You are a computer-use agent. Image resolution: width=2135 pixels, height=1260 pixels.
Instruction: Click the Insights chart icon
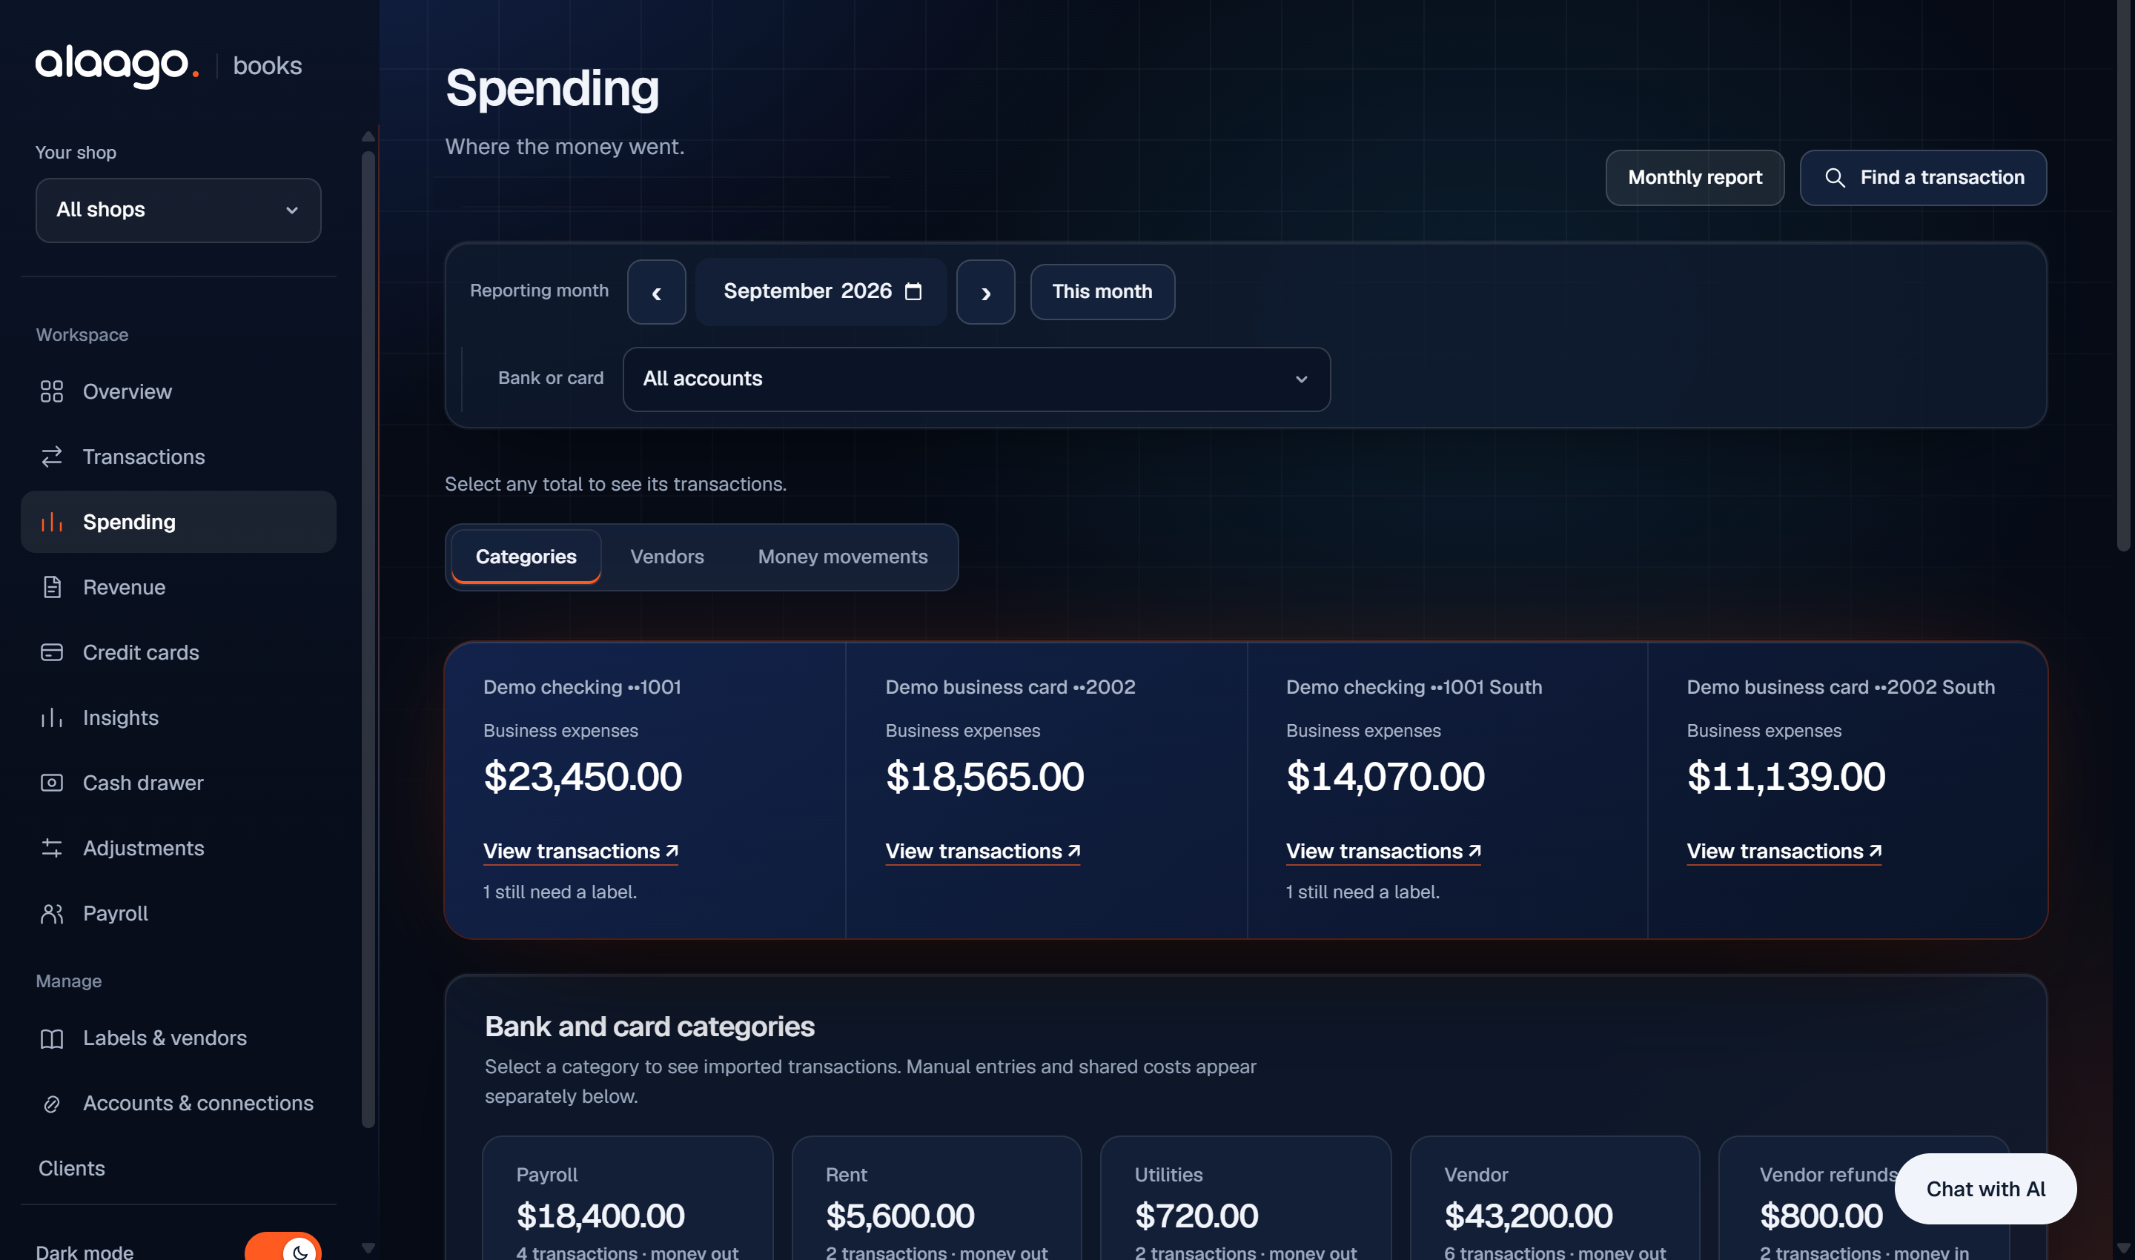52,717
